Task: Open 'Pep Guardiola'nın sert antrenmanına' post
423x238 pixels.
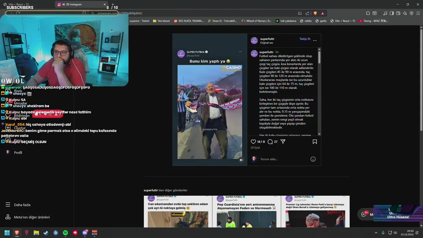Action: 247,212
